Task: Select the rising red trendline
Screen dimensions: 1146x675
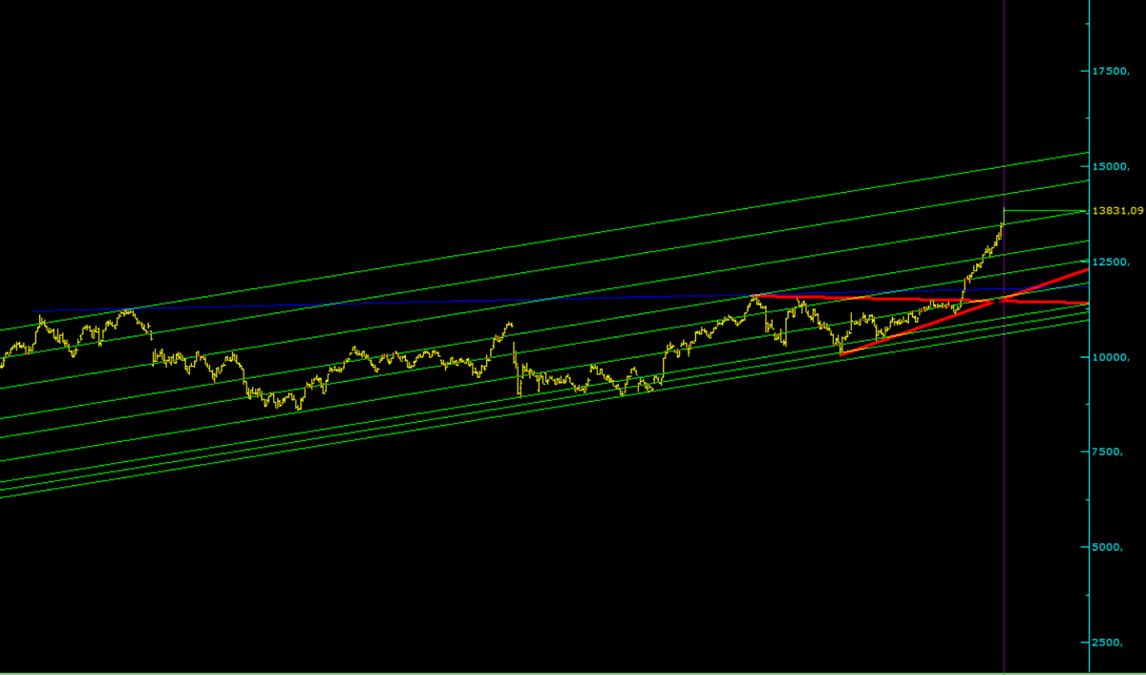Action: [964, 312]
